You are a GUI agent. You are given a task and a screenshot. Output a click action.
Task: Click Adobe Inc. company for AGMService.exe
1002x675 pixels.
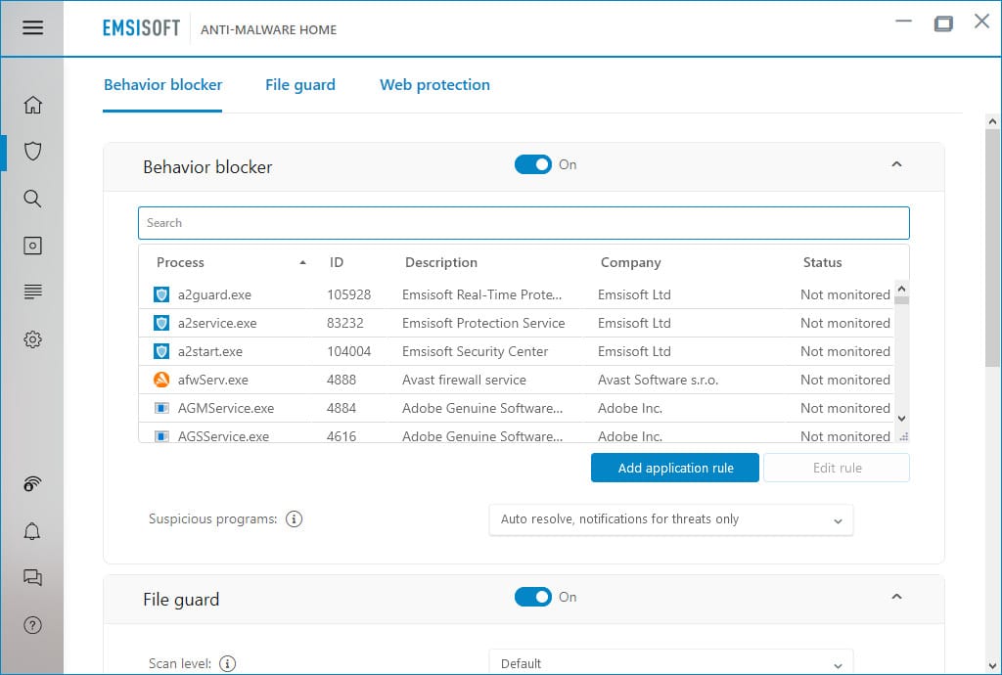pyautogui.click(x=630, y=408)
